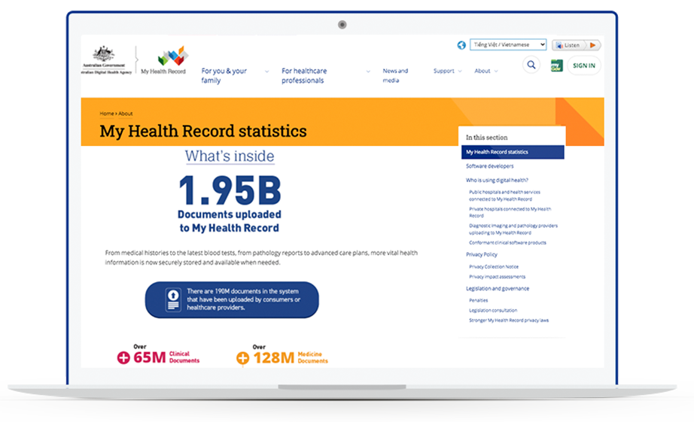The width and height of the screenshot is (694, 422).
Task: Click the 190M documents blue banner
Action: pyautogui.click(x=232, y=299)
